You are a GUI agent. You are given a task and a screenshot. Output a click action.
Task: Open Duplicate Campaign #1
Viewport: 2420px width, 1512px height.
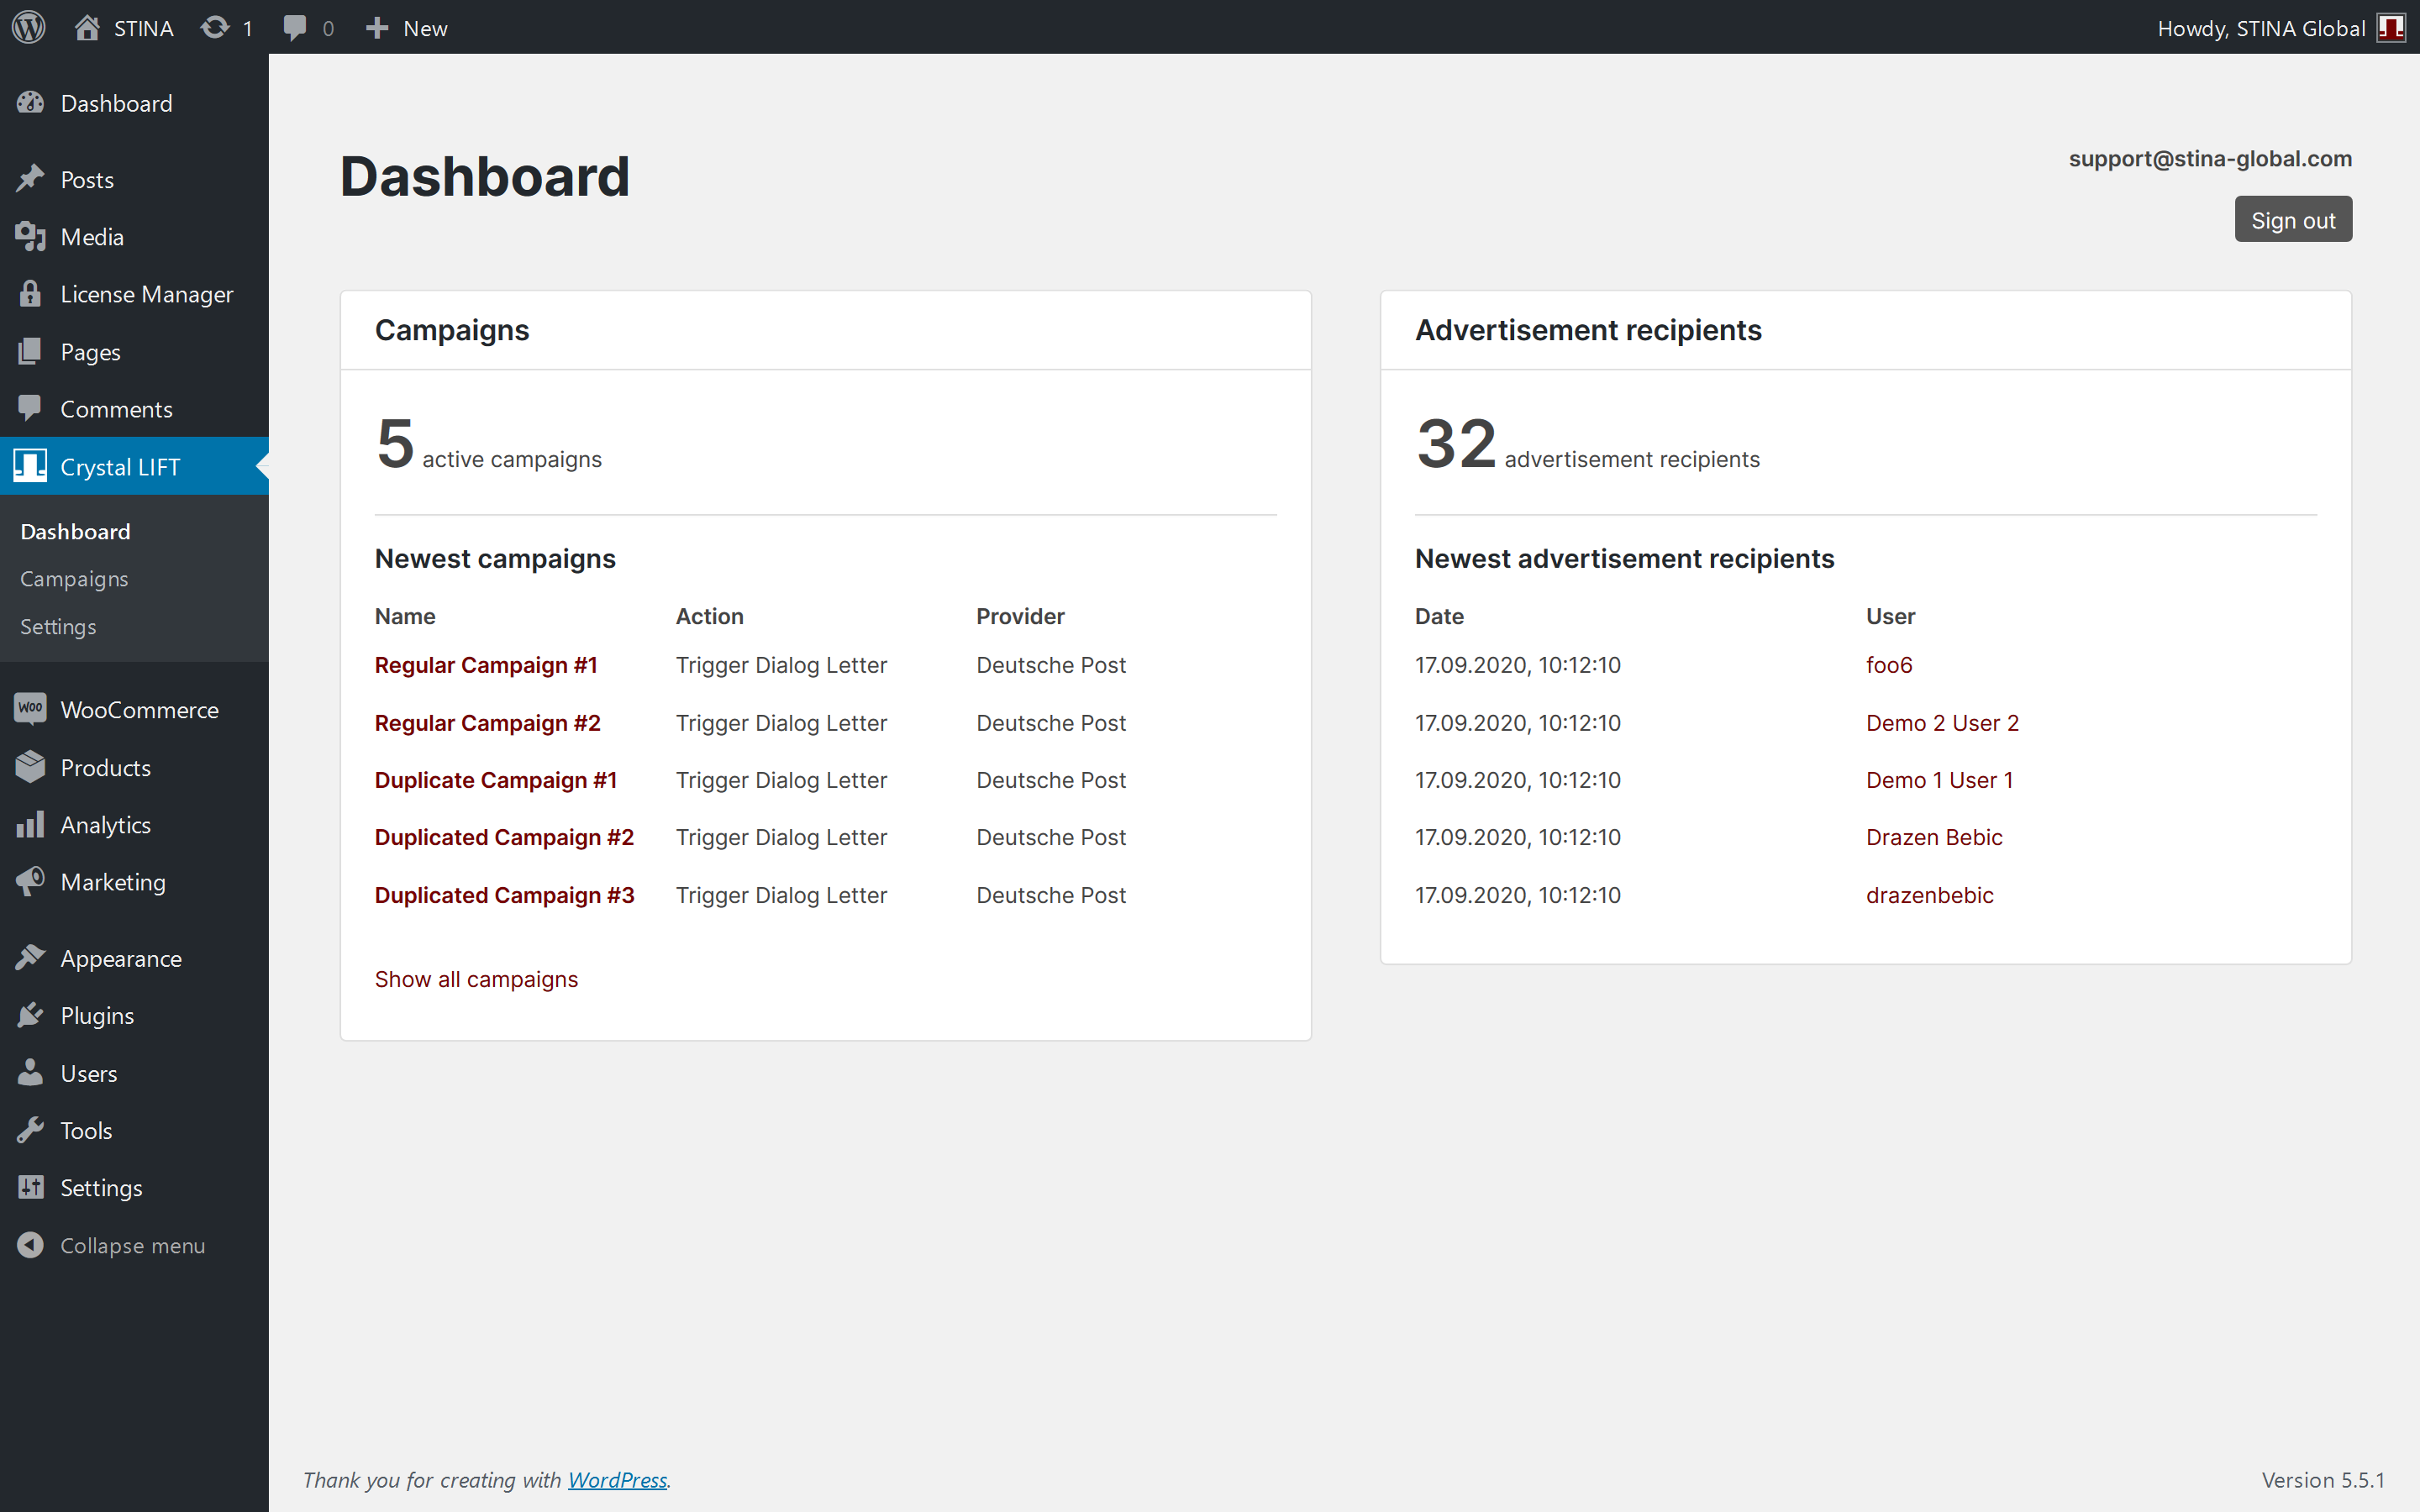click(x=496, y=780)
